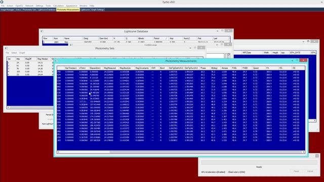Open the File menu in main menu bar
This screenshot has height=182, width=324.
[3, 6]
